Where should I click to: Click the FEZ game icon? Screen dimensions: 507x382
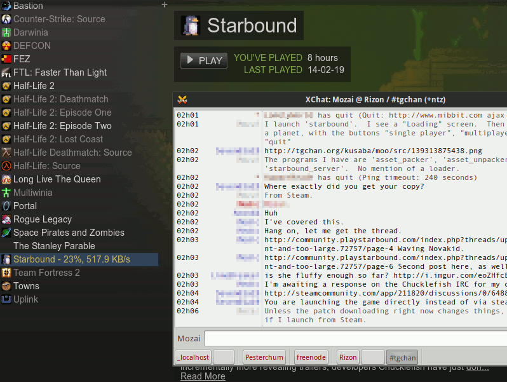tap(6, 59)
